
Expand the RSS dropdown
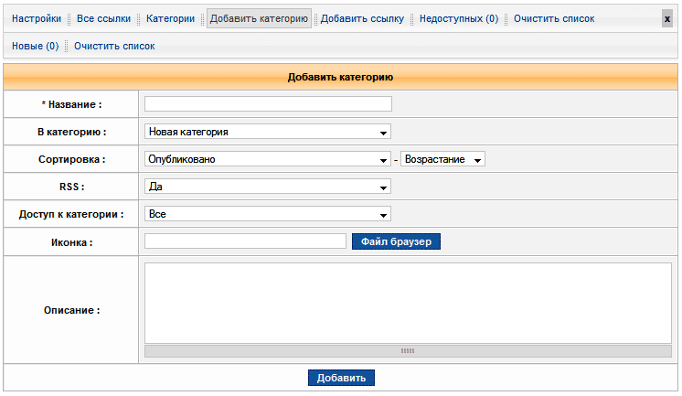tap(268, 187)
